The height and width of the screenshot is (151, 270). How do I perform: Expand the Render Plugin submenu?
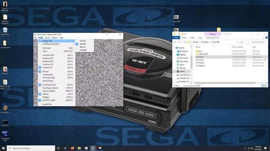57,81
